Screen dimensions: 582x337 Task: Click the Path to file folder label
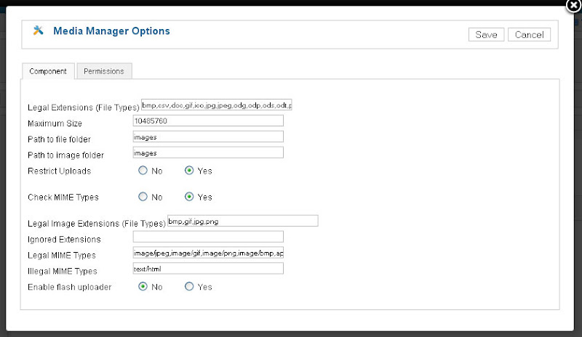pyautogui.click(x=59, y=139)
